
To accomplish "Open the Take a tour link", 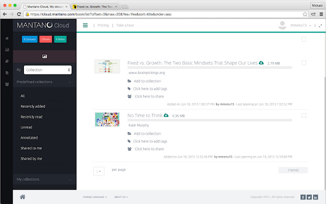I will pos(125,25).
